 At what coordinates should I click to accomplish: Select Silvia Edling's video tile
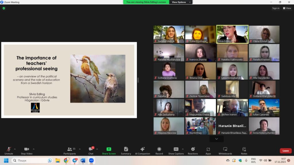(x=232, y=34)
